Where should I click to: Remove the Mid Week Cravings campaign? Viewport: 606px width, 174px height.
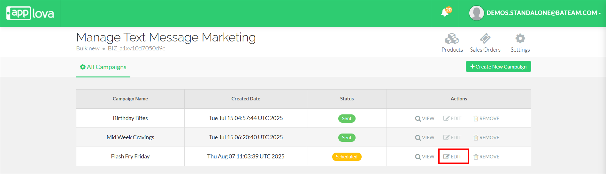486,138
